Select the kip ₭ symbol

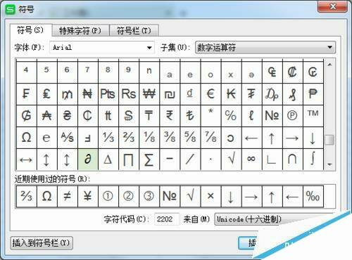(231, 94)
